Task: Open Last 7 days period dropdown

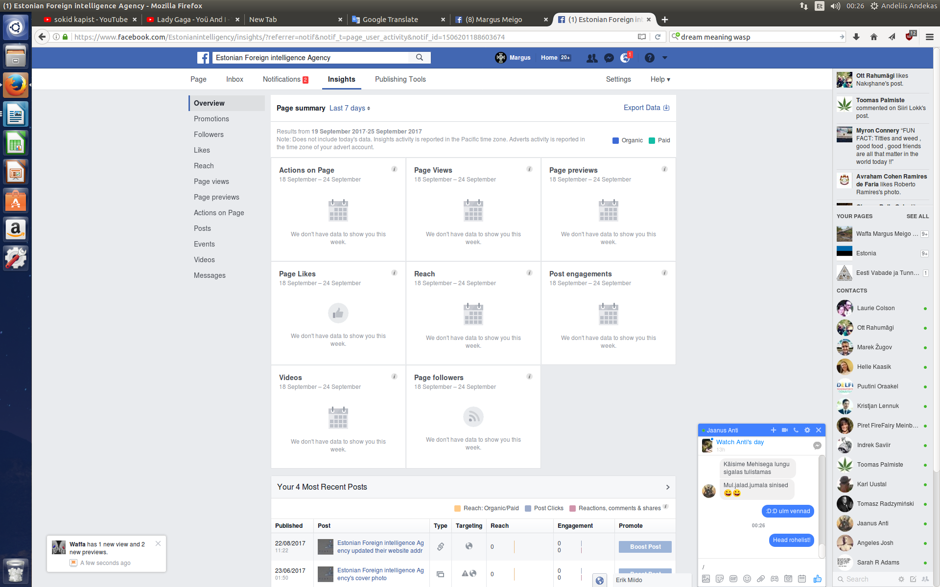Action: coord(350,108)
